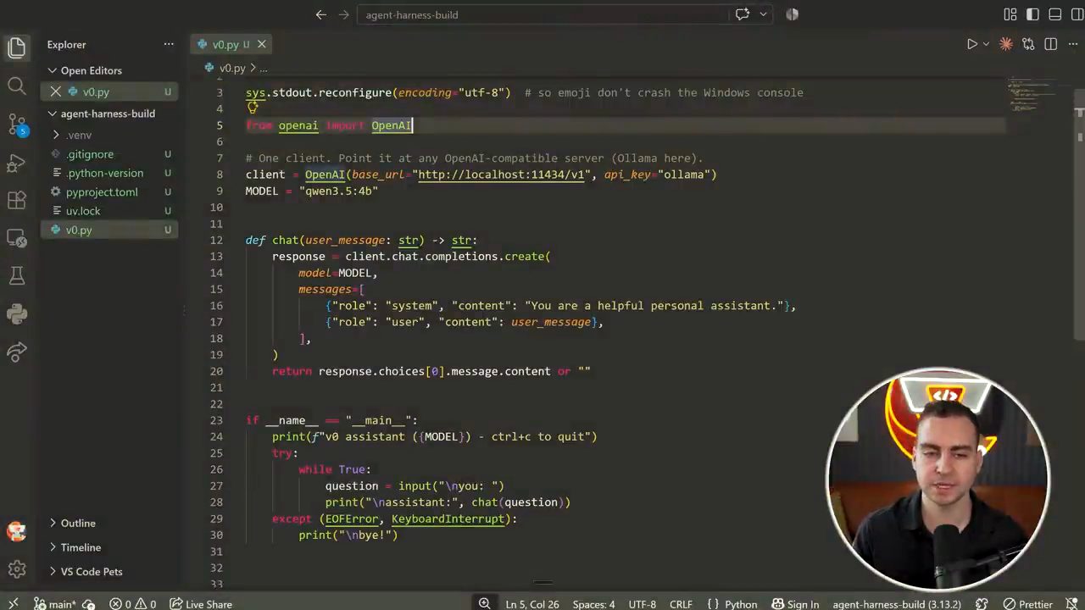Expand the Timeline section
The image size is (1085, 610).
[x=81, y=547]
